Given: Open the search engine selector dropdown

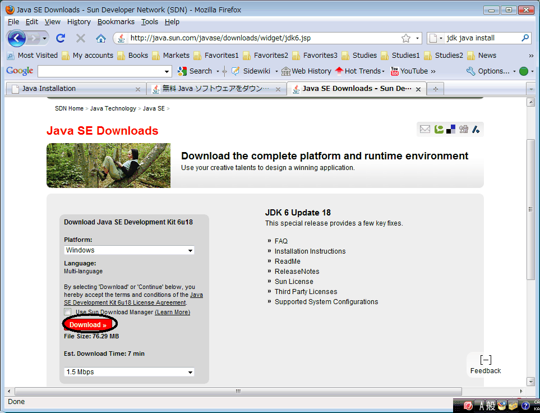Looking at the screenshot, I should 436,38.
